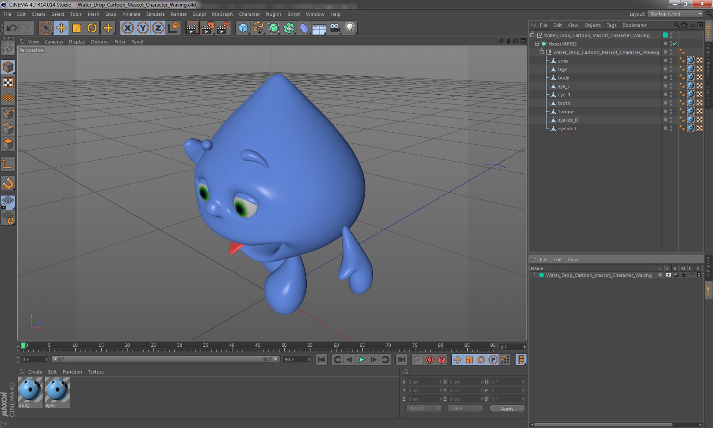Click frame 45 on timeline
This screenshot has height=428, width=713.
[x=258, y=346]
